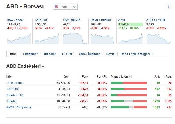Click the S&P 500 market breadth bar
Image resolution: width=175 pixels, height=124 pixels.
coord(129,89)
